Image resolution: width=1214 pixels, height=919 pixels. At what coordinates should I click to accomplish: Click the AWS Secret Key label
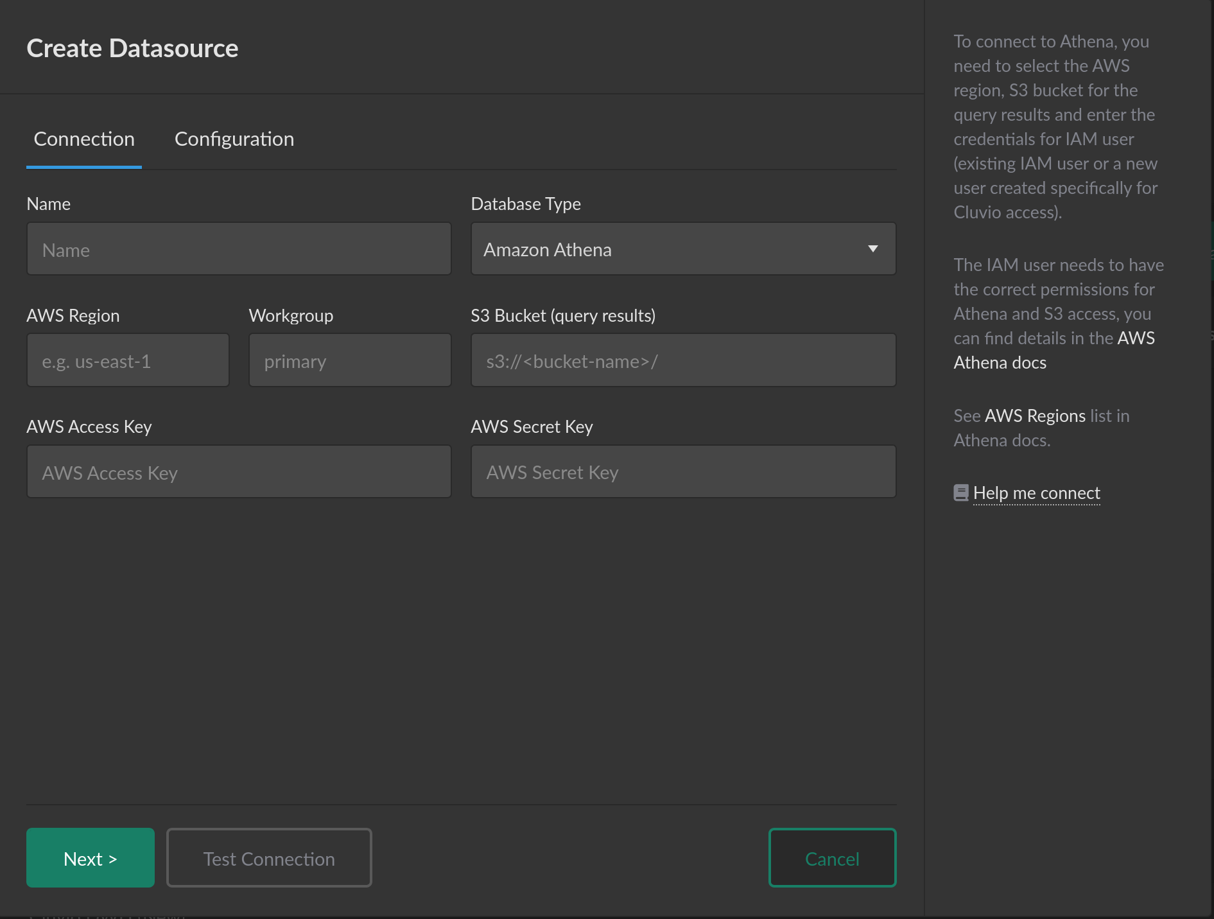(x=532, y=427)
